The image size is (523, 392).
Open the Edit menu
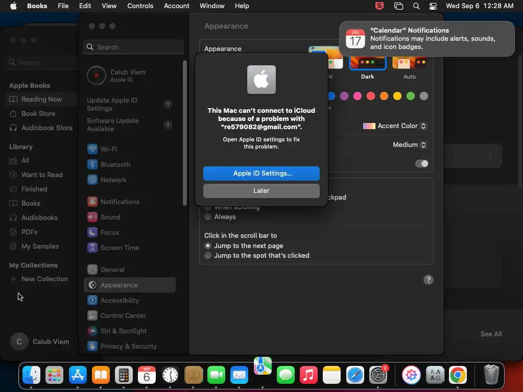[x=85, y=6]
